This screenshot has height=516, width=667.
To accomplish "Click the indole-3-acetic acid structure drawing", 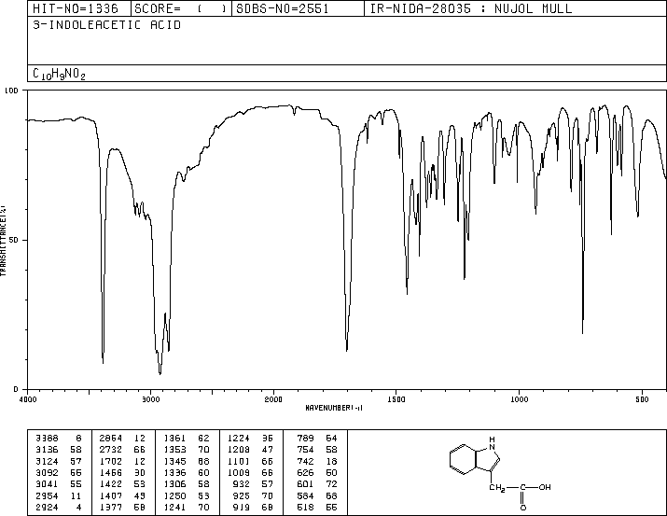I will 500,472.
